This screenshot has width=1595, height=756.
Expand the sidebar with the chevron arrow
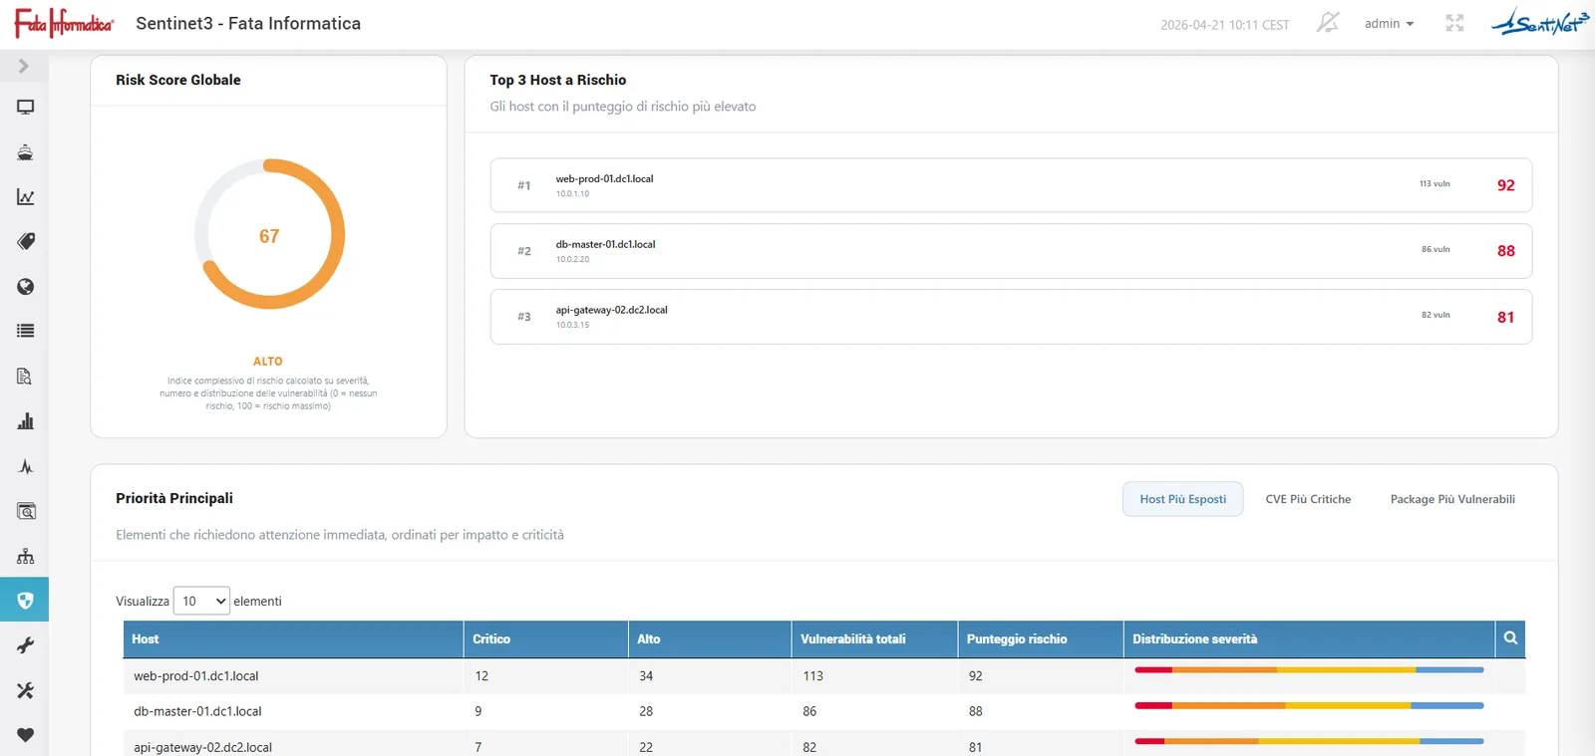pos(24,66)
